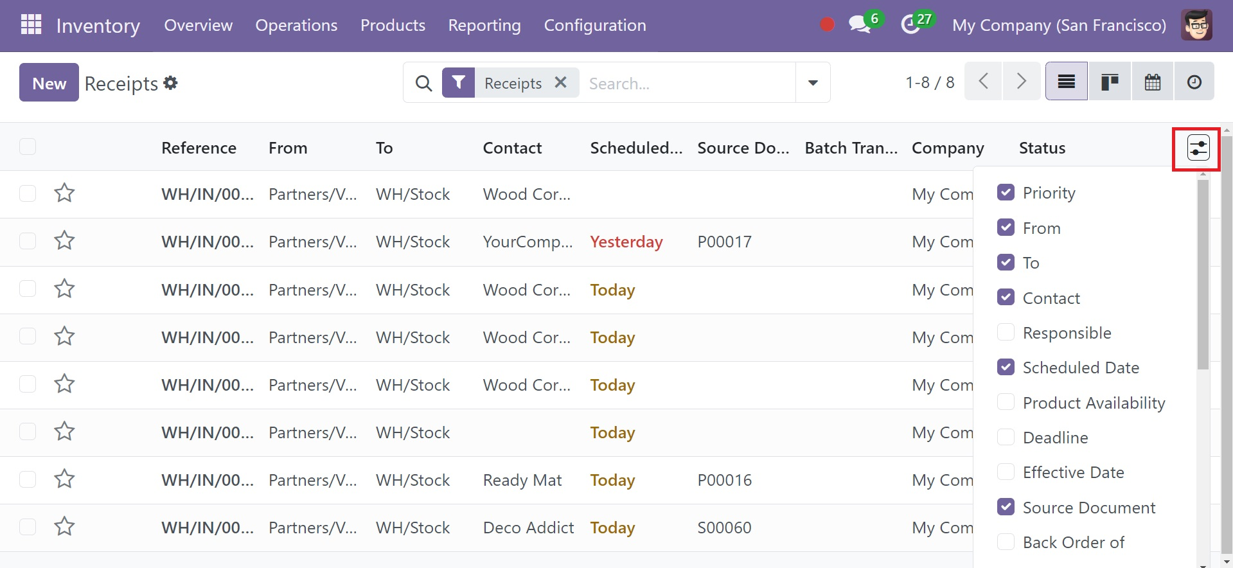Select all records with header checkbox

click(x=28, y=146)
